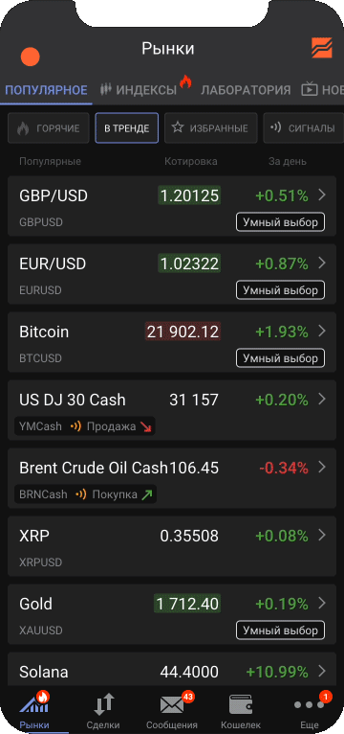Image resolution: width=344 pixels, height=734 pixels.
Task: Toggle the Избранные star filter
Action: (x=210, y=127)
